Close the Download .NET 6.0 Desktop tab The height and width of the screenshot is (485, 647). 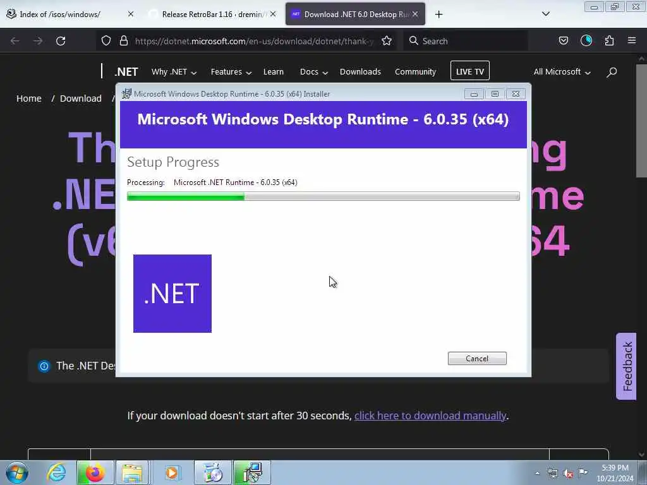pos(415,14)
